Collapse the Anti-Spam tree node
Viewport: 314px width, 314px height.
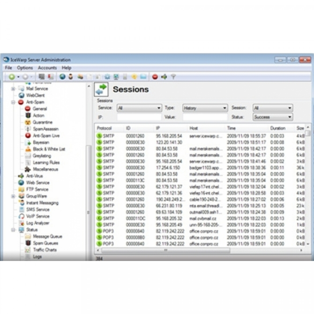tap(13, 102)
